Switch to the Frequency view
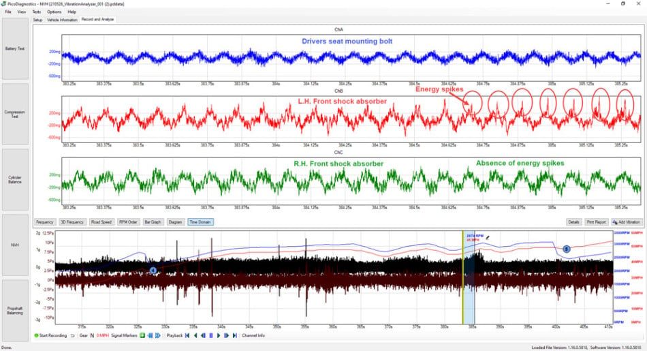Viewport: 647px width, 351px height. click(x=44, y=222)
